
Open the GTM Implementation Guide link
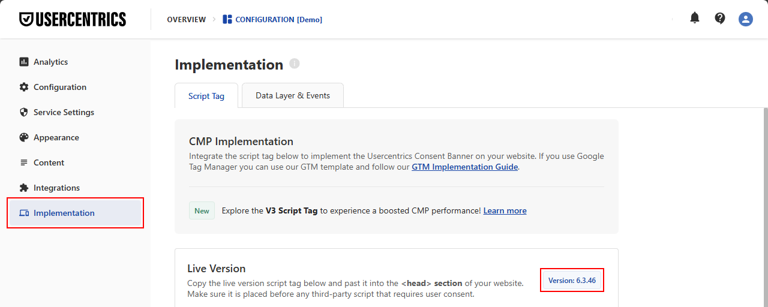click(465, 167)
